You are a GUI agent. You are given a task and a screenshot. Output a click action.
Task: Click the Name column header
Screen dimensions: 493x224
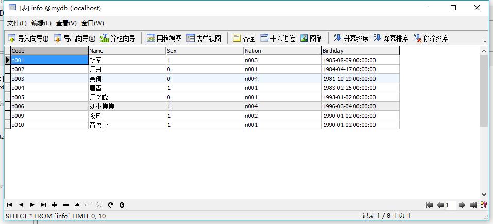[x=127, y=51]
